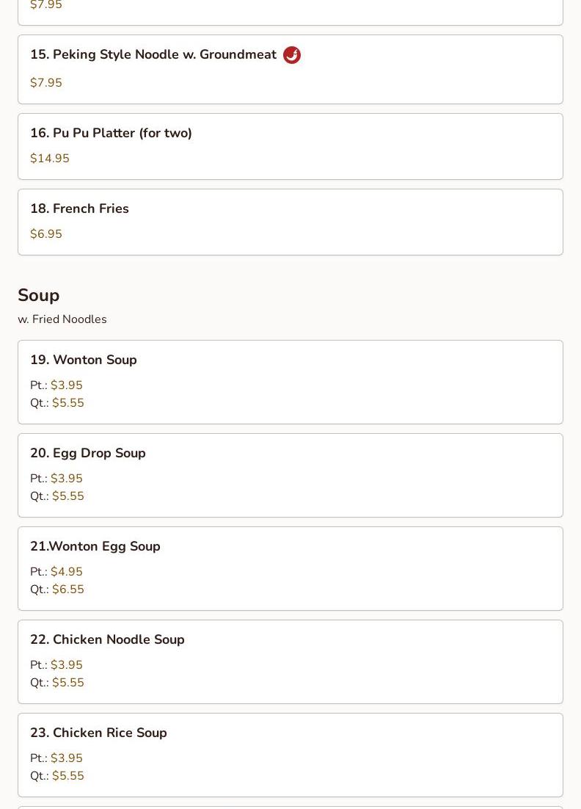
Task: Choose 18. French Fries menu item
Action: pyautogui.click(x=290, y=222)
